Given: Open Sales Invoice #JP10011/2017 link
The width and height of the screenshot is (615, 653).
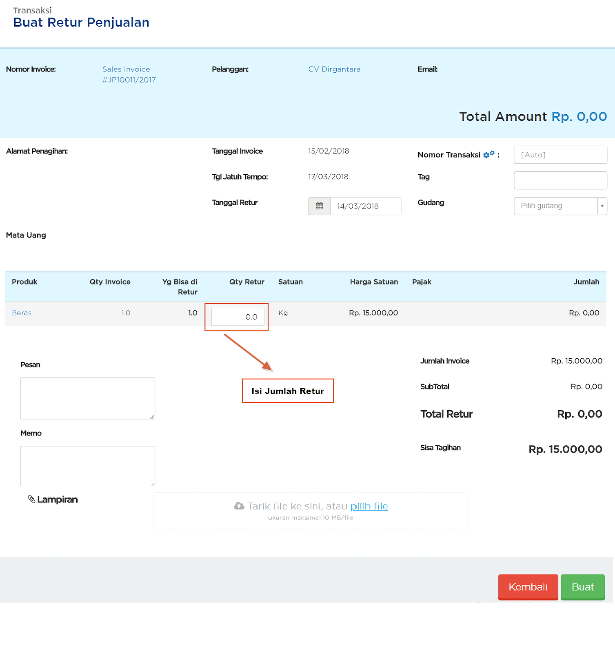Looking at the screenshot, I should [x=129, y=74].
